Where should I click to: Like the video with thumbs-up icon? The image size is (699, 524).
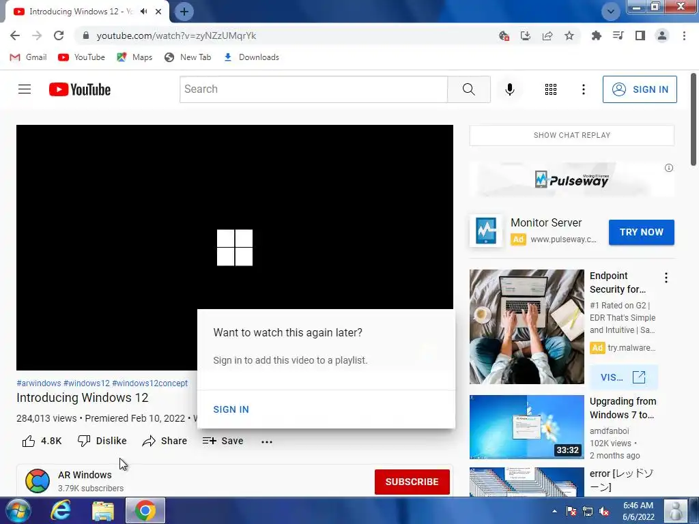[x=29, y=441]
